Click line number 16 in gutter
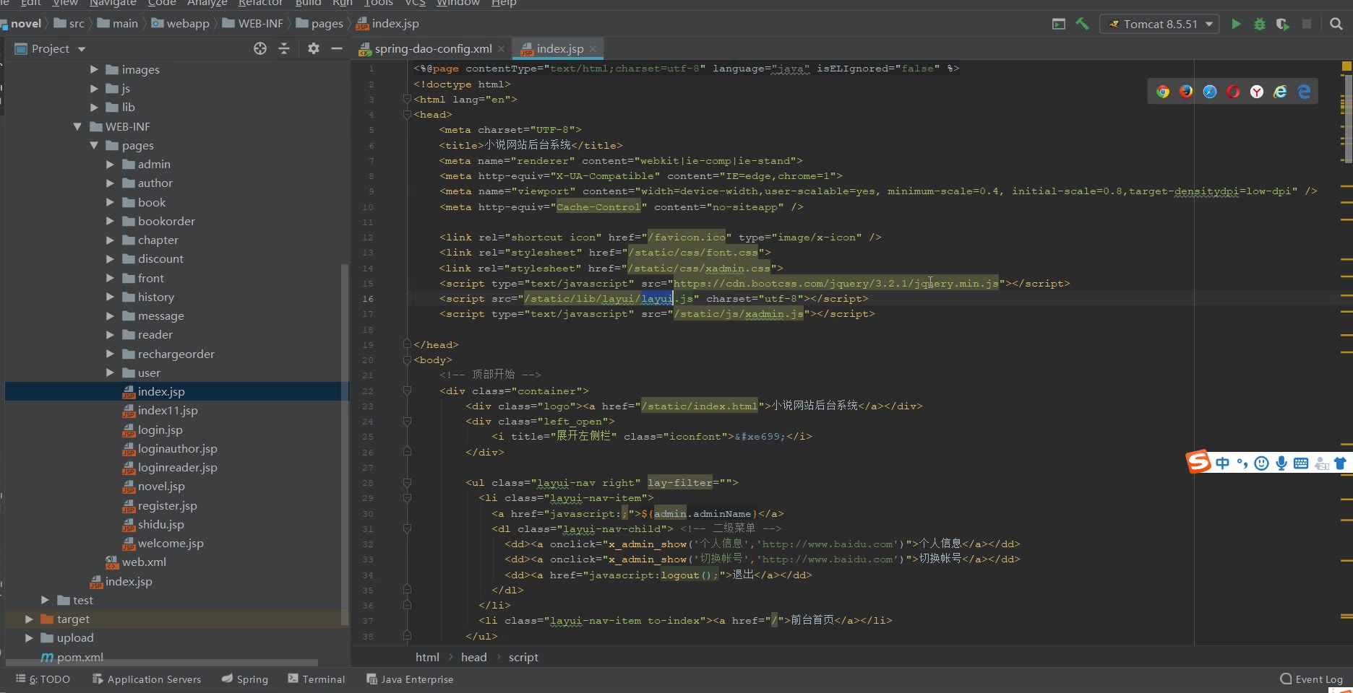The width and height of the screenshot is (1353, 693). (368, 299)
